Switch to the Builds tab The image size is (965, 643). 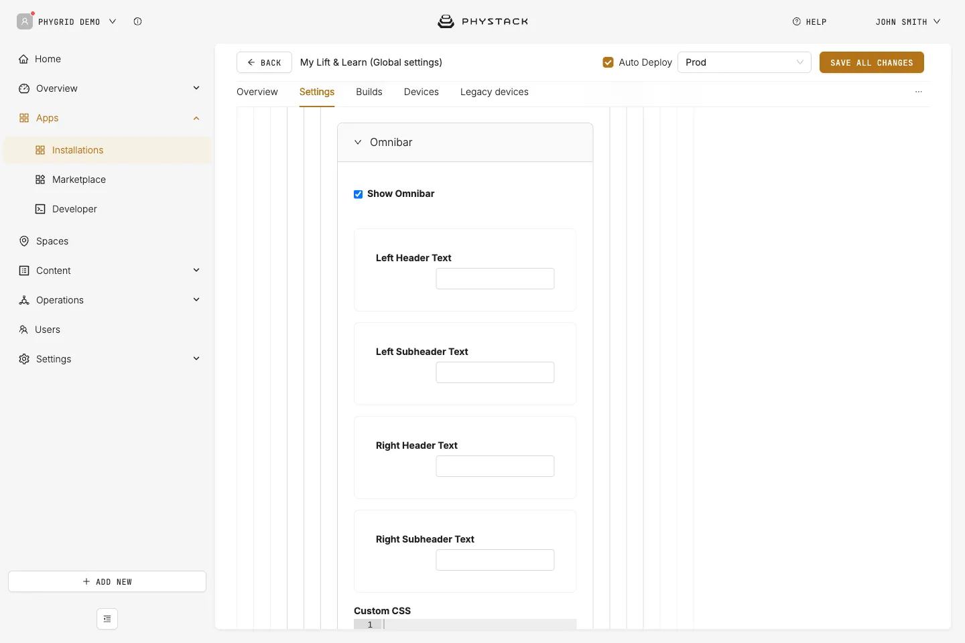369,92
